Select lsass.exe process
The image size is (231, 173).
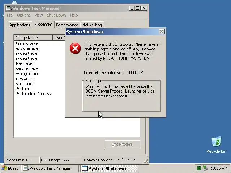pyautogui.click(x=24, y=63)
